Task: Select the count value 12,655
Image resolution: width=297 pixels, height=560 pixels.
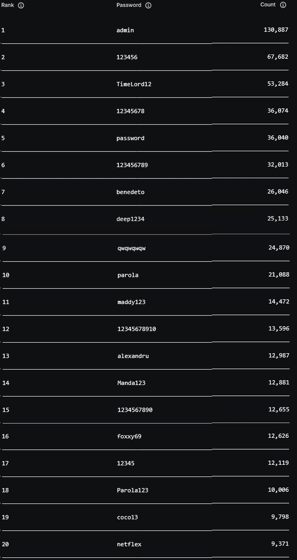Action: coord(279,409)
